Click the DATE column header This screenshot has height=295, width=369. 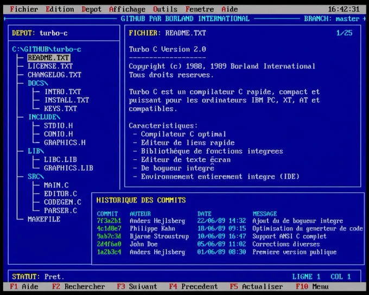[204, 214]
